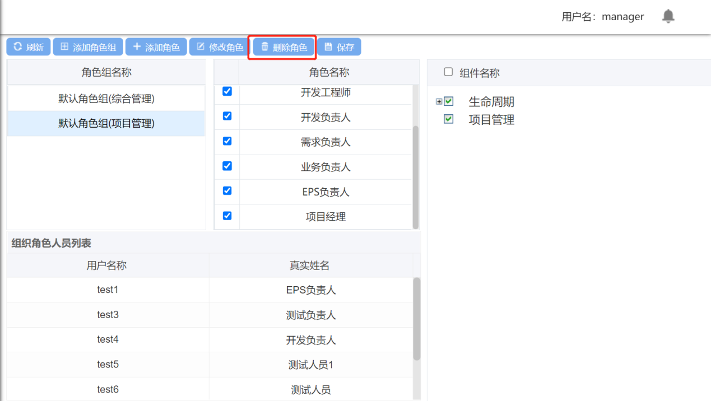711x401 pixels.
Task: Toggle the EPS负责人 role checkbox
Action: (x=227, y=191)
